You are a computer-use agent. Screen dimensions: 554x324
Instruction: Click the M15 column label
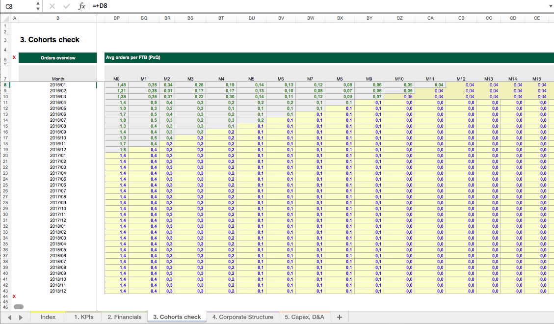(537, 79)
